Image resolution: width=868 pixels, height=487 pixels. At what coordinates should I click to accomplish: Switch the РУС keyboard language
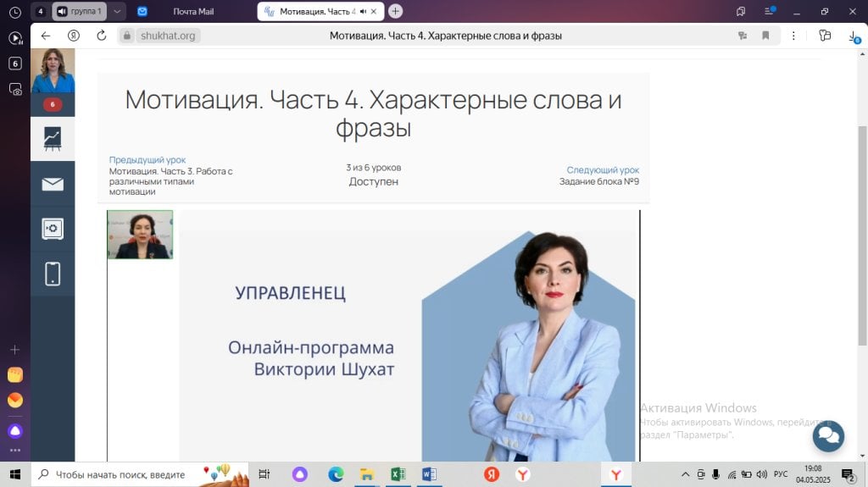tap(781, 474)
